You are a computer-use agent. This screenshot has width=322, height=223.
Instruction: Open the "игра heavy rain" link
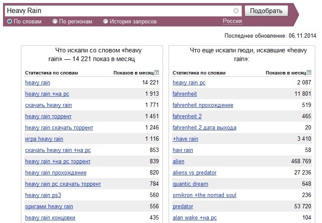(44, 139)
